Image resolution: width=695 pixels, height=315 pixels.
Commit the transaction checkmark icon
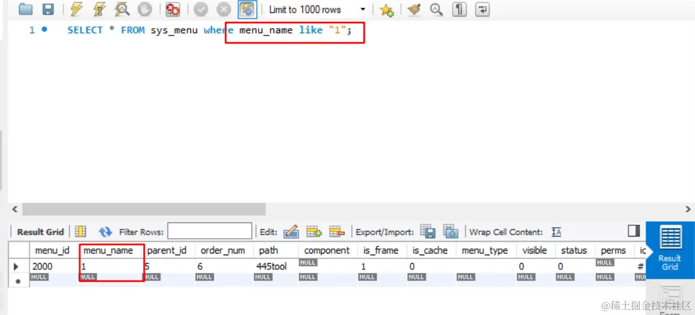pos(201,9)
